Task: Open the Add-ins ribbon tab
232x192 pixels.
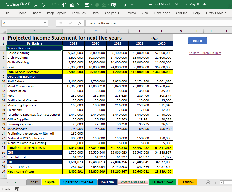Action: pos(181,13)
